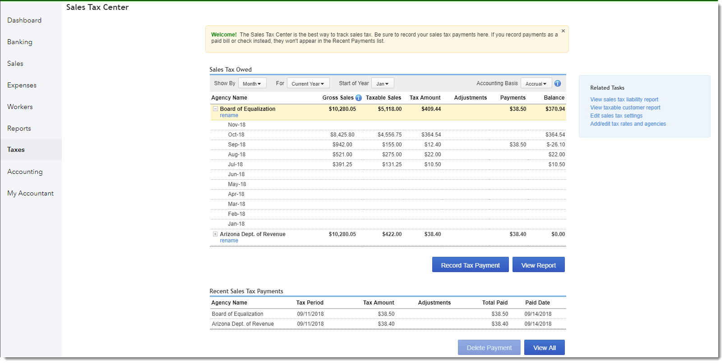Click Edit sales tax settings link

pos(616,116)
